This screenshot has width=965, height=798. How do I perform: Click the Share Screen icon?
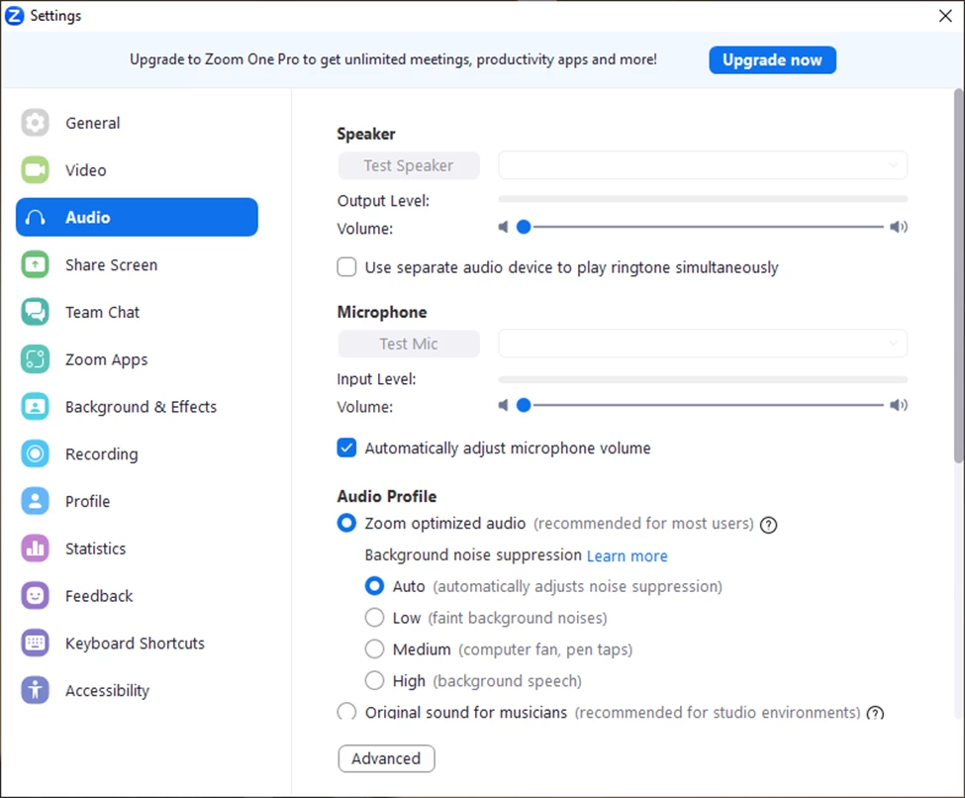(35, 264)
